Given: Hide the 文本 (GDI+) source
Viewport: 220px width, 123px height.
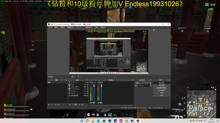Looking at the screenshot, I should click(x=85, y=87).
